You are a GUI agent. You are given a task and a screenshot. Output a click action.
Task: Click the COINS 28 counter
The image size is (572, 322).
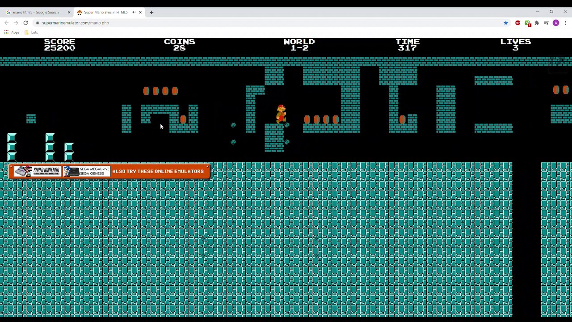pyautogui.click(x=179, y=45)
